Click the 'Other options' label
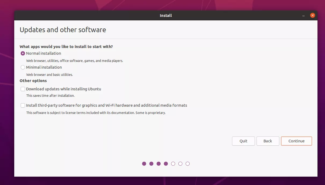This screenshot has height=185, width=325. [x=33, y=81]
